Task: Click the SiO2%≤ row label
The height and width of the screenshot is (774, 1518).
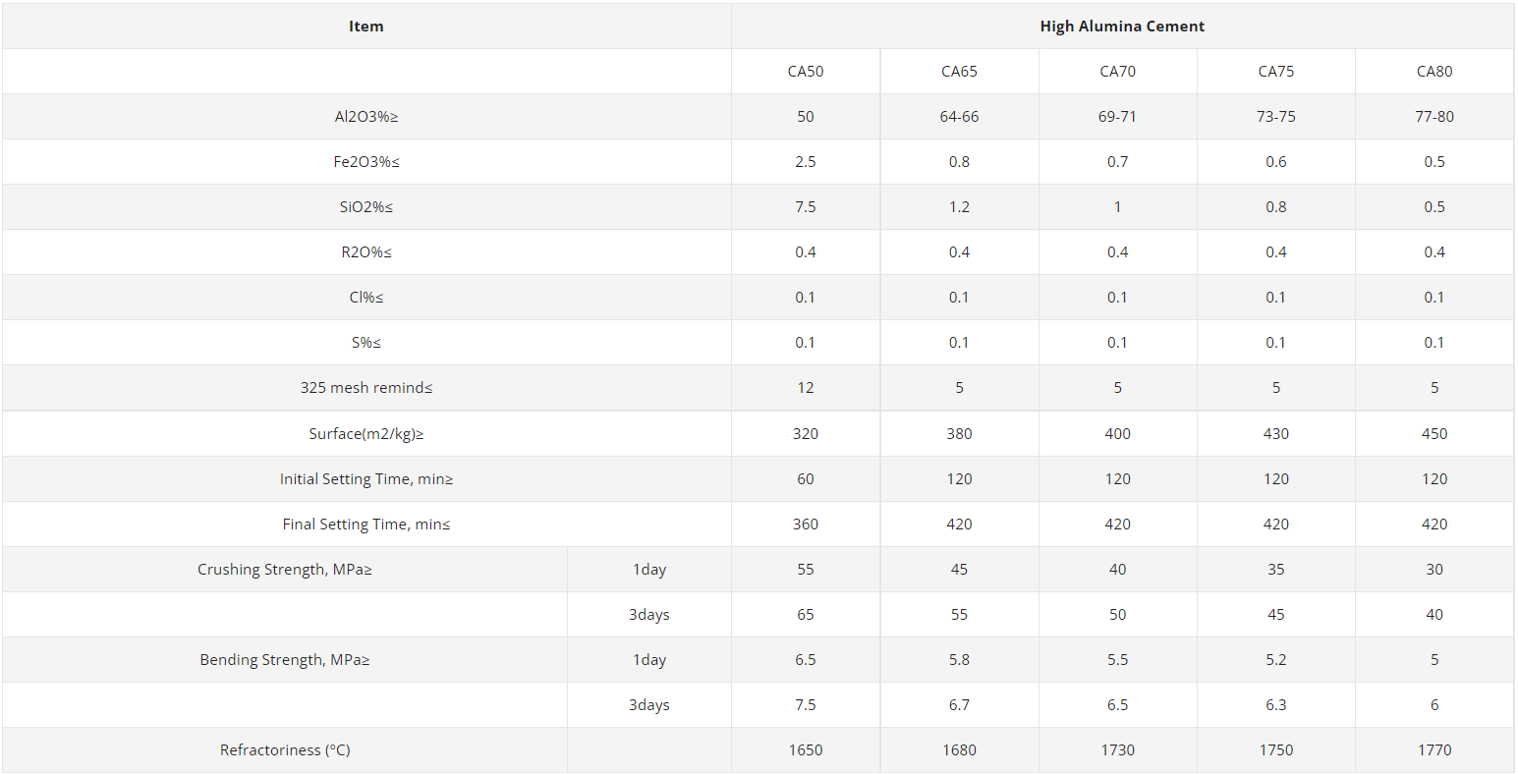Action: click(366, 207)
